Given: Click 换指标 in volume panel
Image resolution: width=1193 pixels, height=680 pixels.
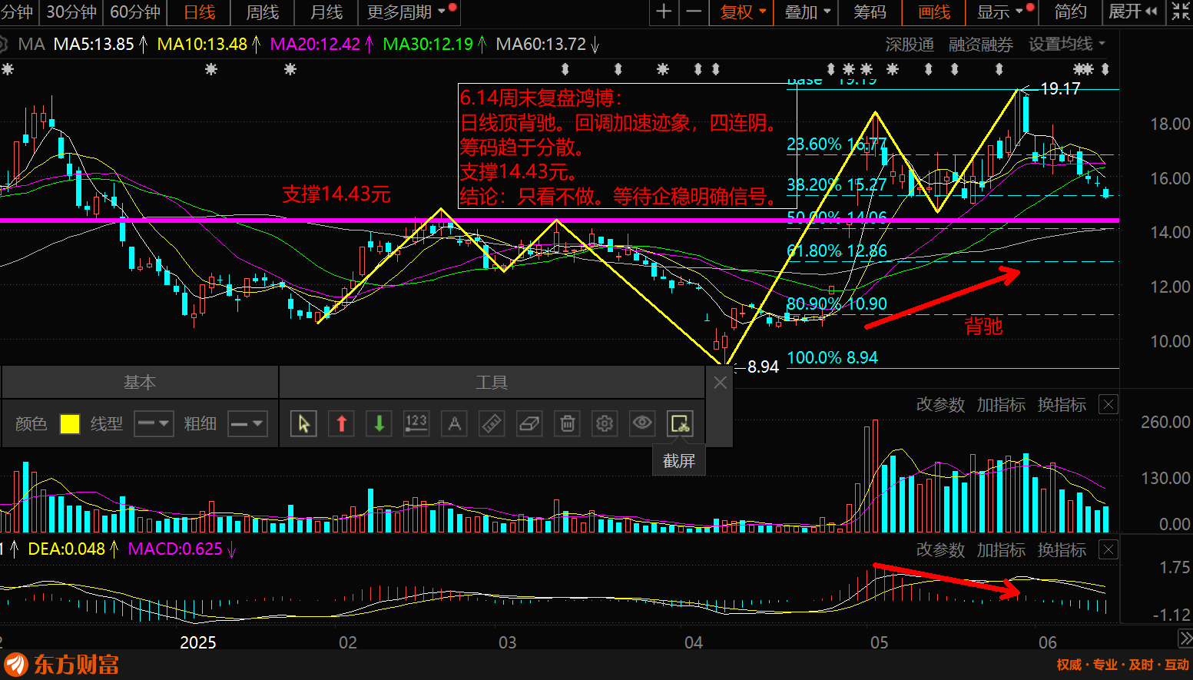Looking at the screenshot, I should tap(1062, 405).
